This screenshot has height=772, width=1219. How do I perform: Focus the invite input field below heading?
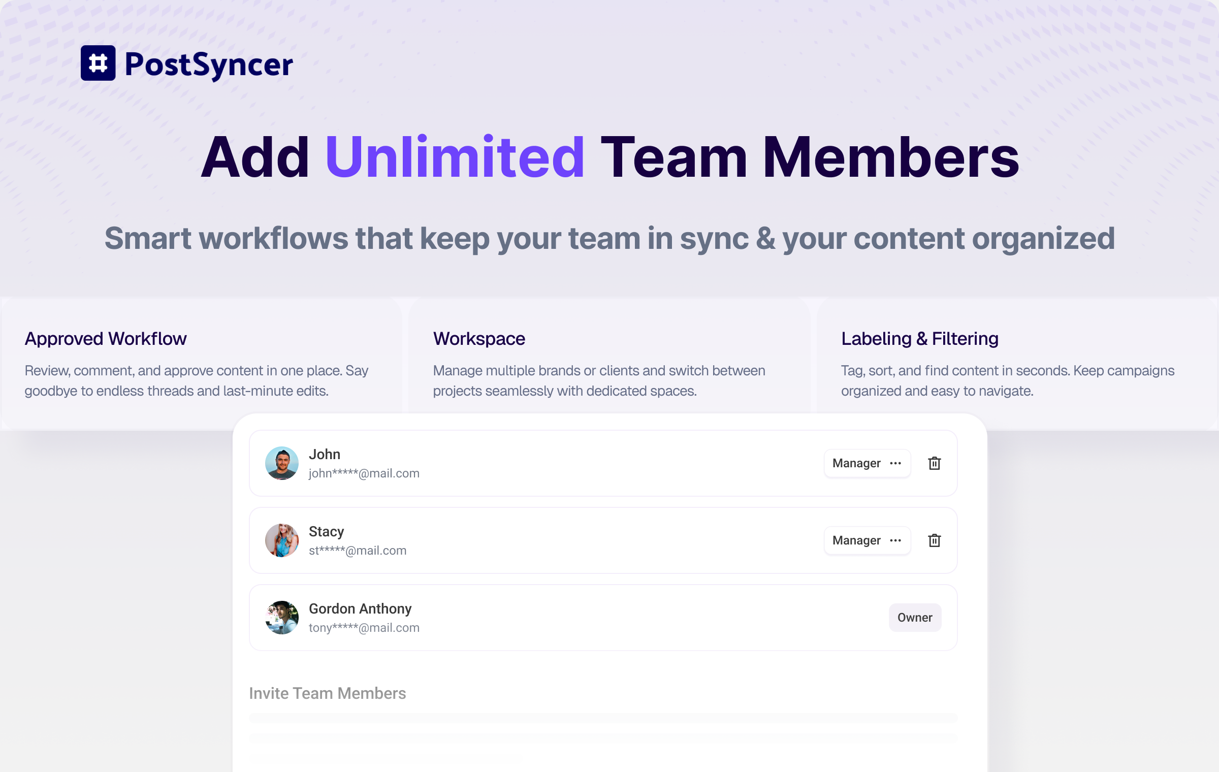tap(603, 718)
